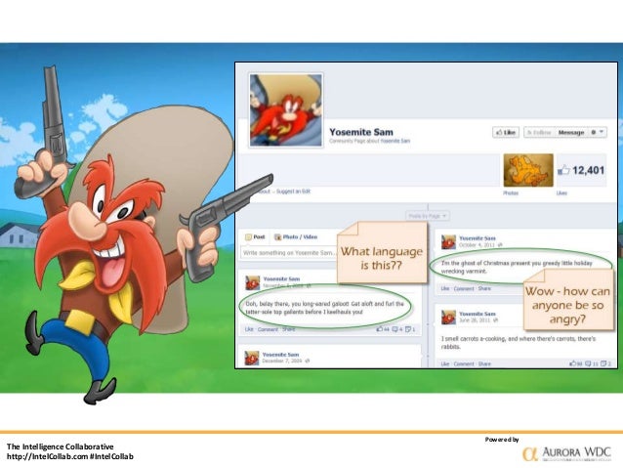Open author name on the long-eared galoot post
Screen dimensions: 623x468
click(281, 278)
